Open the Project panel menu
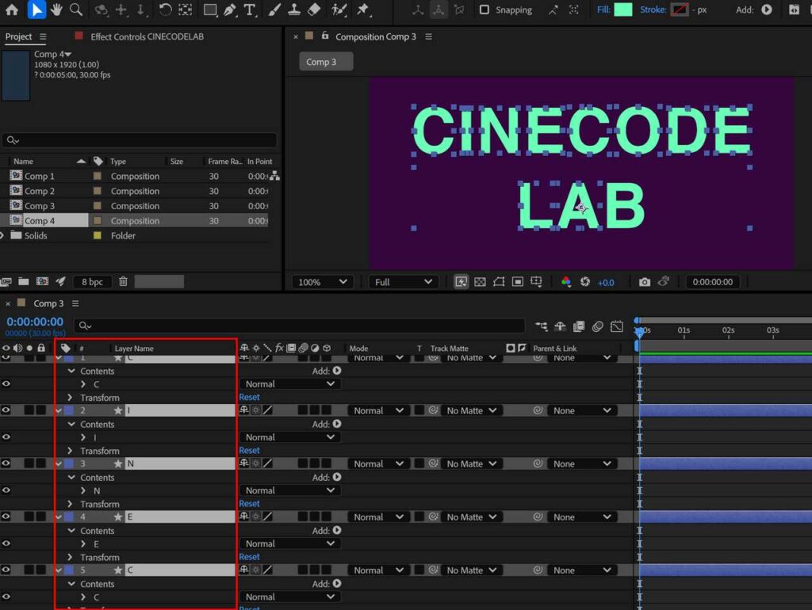 pos(43,36)
